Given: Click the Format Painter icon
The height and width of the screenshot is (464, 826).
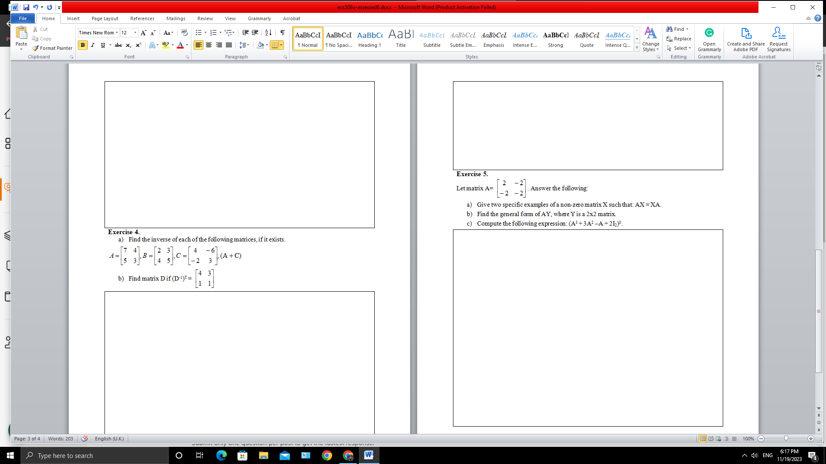Looking at the screenshot, I should pos(36,48).
